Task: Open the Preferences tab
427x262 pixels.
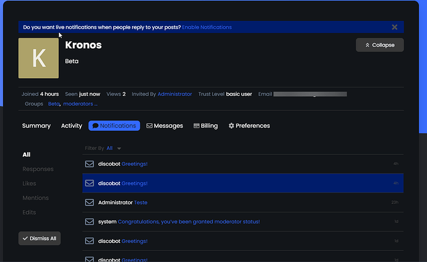Action: (249, 126)
